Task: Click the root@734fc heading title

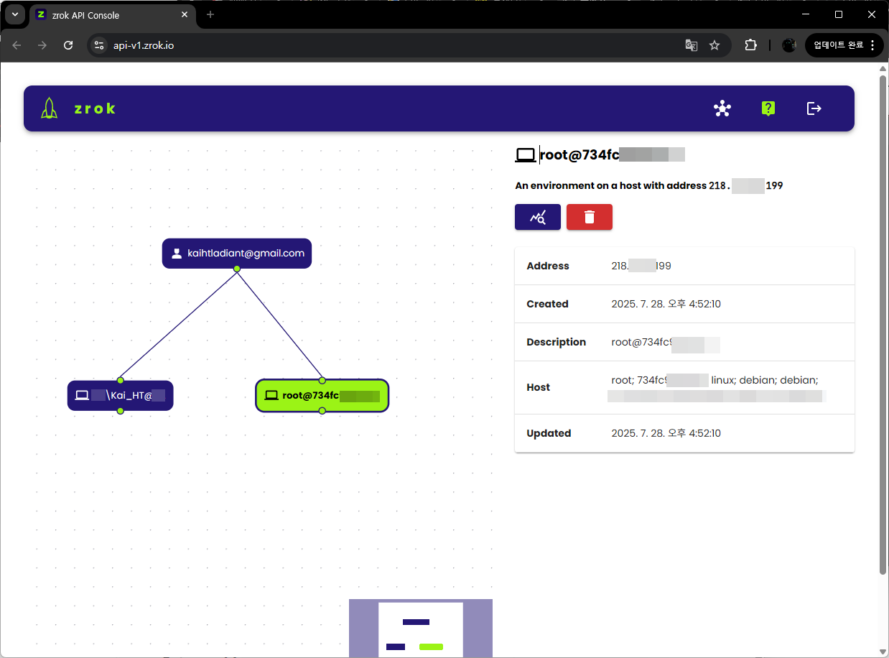Action: coord(613,154)
